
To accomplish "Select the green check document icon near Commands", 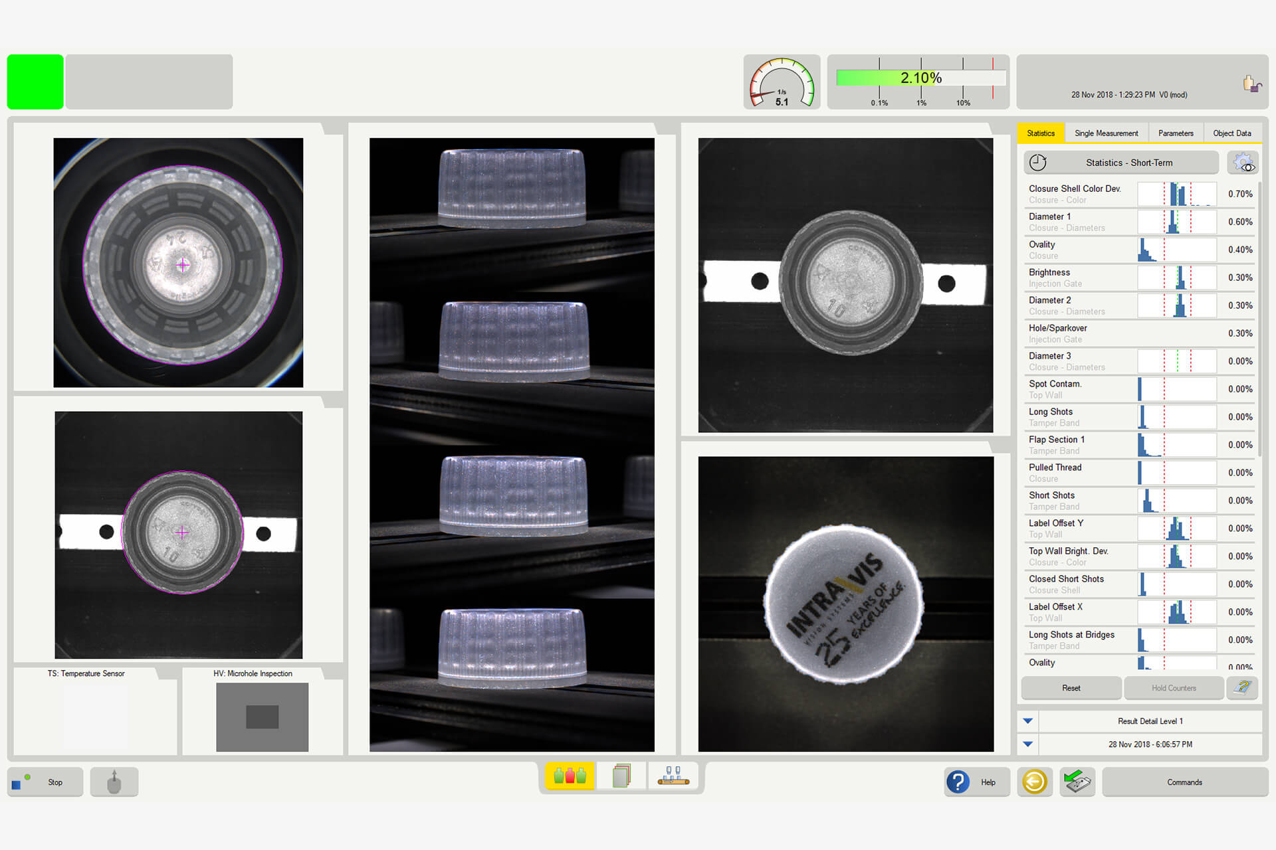I will (x=1077, y=782).
